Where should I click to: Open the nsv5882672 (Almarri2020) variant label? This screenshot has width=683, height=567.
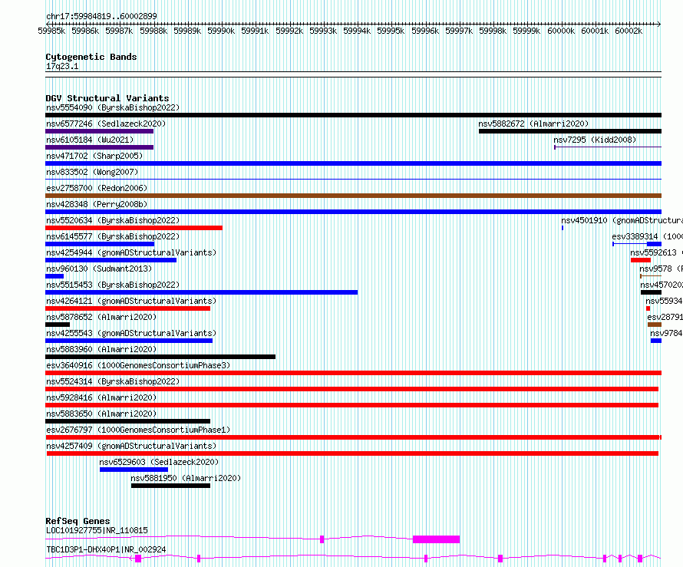click(x=533, y=124)
